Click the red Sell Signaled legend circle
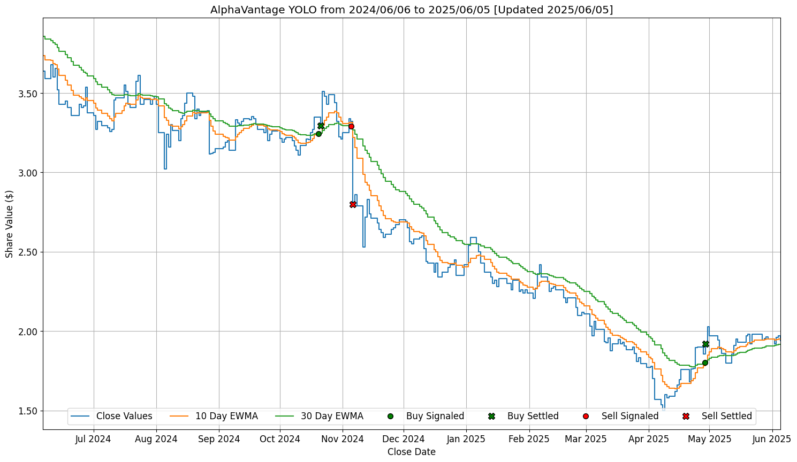Screen dimensions: 797x462 point(586,416)
